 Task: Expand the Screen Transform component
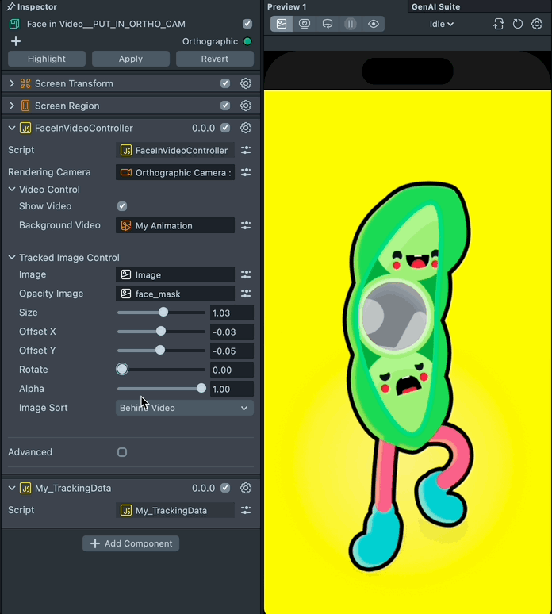[12, 83]
